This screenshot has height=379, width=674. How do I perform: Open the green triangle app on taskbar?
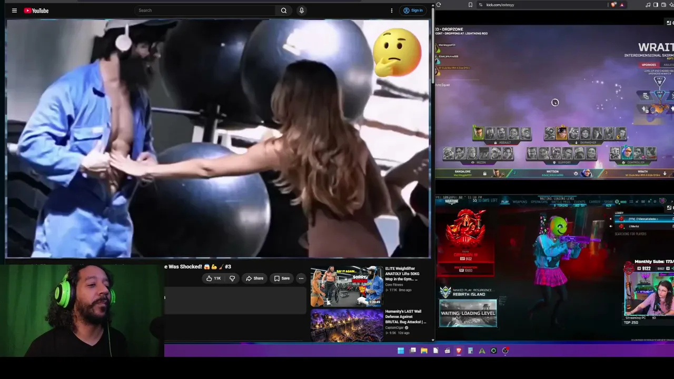482,351
